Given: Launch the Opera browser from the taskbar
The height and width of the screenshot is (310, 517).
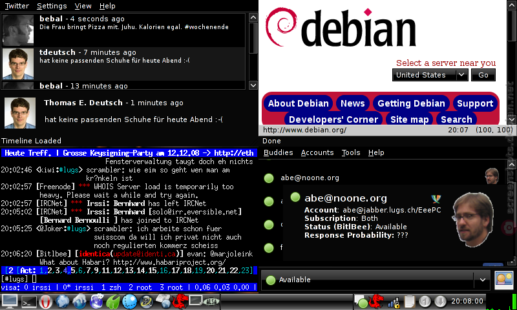Looking at the screenshot, I should click(46, 302).
